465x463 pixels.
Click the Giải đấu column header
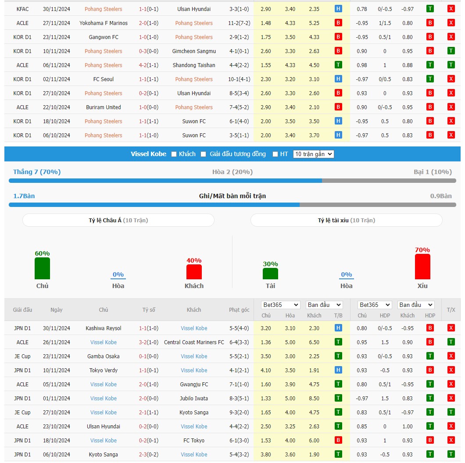tap(22, 310)
